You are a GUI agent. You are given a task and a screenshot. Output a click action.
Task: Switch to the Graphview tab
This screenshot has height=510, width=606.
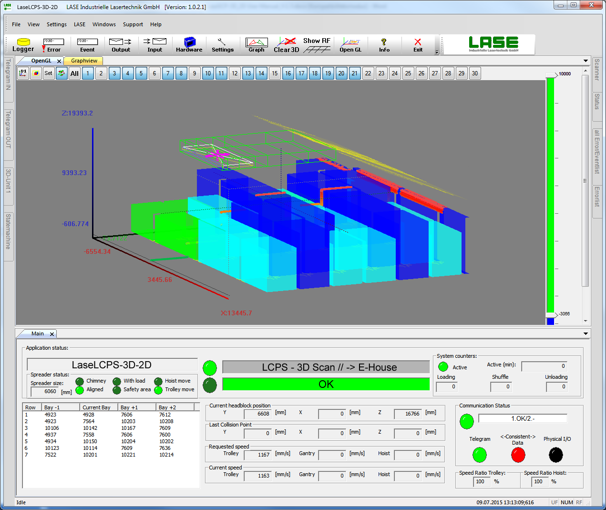click(x=84, y=61)
